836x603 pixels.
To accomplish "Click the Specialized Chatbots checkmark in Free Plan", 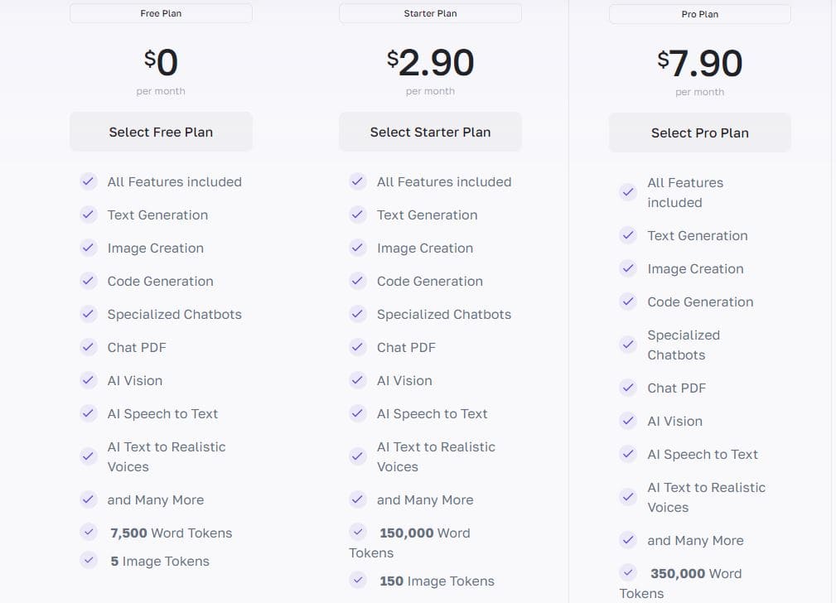I will coord(89,314).
